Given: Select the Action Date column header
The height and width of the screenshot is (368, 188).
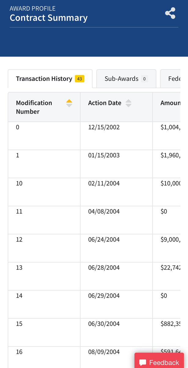Looking at the screenshot, I should 105,103.
